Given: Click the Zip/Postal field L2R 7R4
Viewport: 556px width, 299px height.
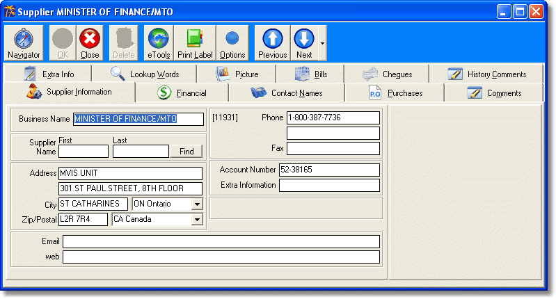Looking at the screenshot, I should point(83,219).
